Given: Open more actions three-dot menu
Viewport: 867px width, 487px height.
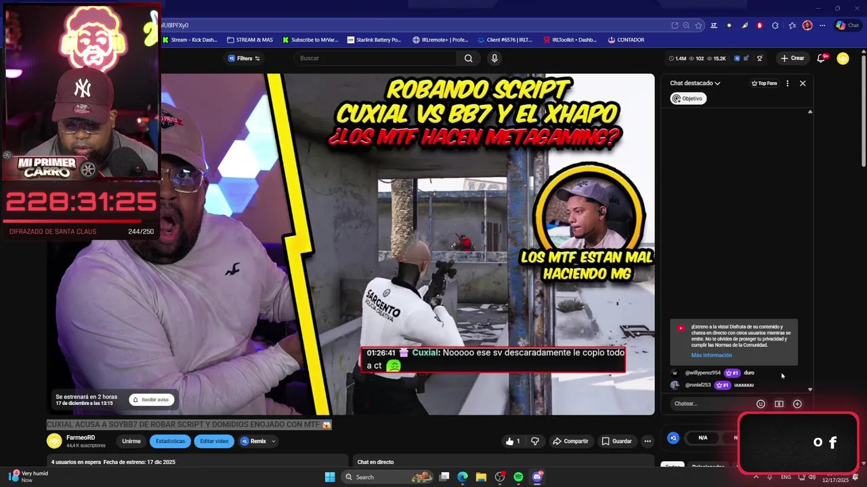Looking at the screenshot, I should [x=648, y=441].
